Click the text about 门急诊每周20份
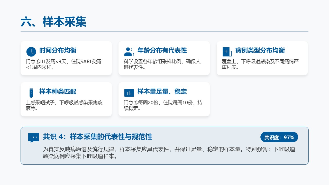This screenshot has height=185, width=329. [163, 106]
